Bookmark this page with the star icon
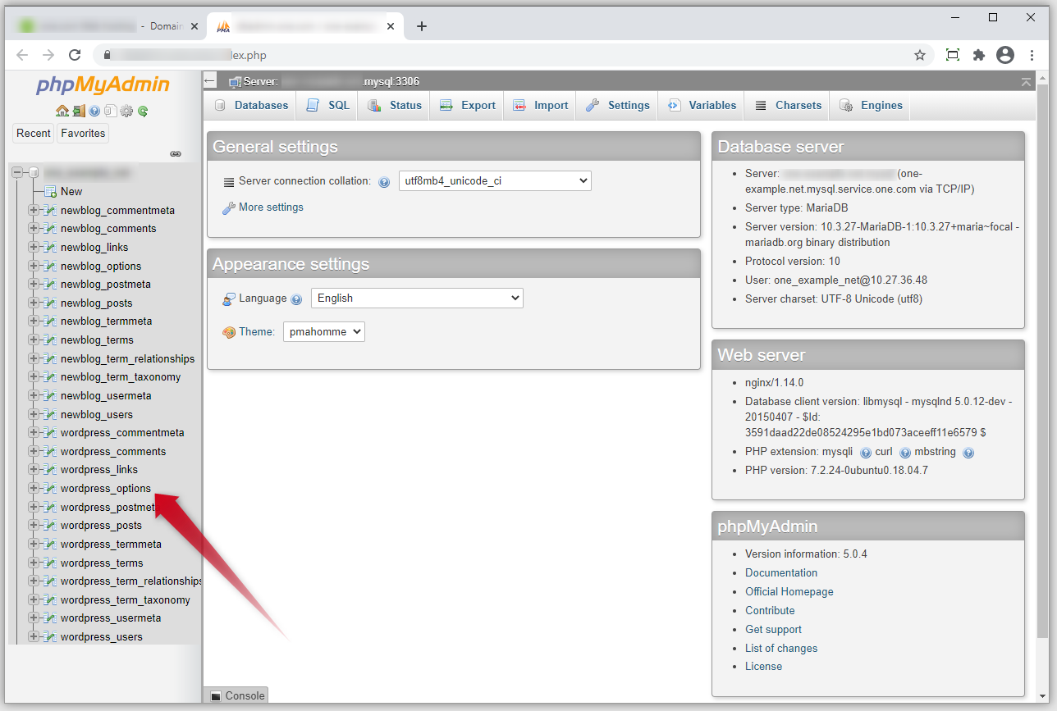 (x=920, y=55)
